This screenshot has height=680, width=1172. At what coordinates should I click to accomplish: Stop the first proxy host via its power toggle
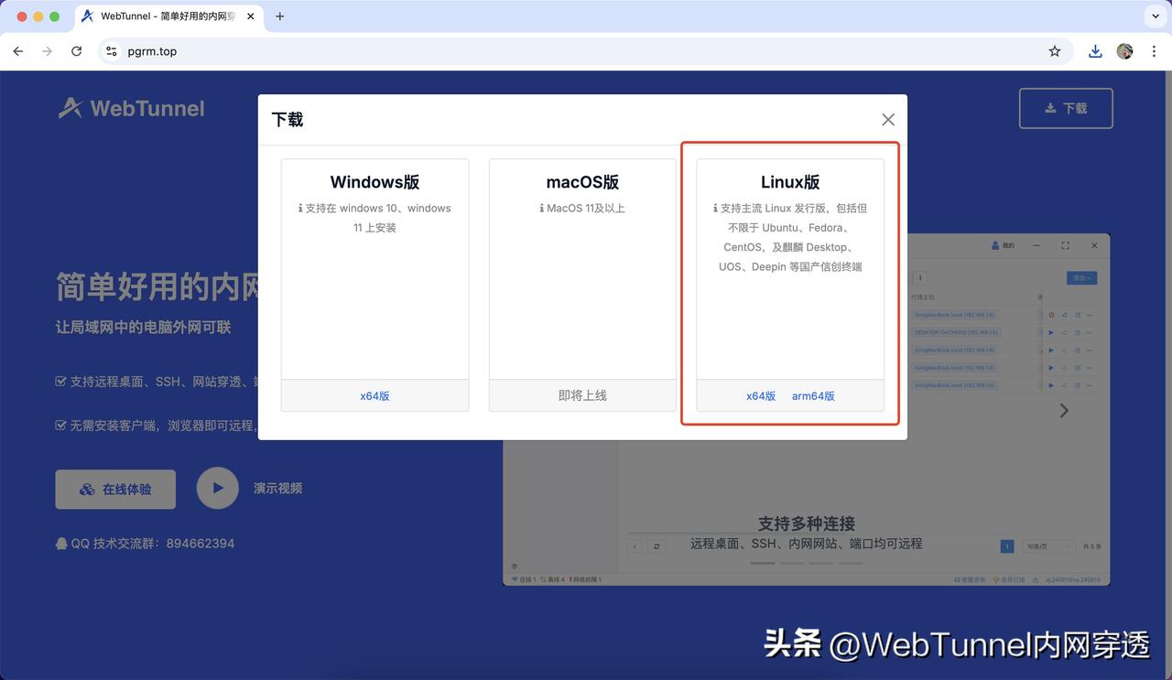[x=1051, y=315]
